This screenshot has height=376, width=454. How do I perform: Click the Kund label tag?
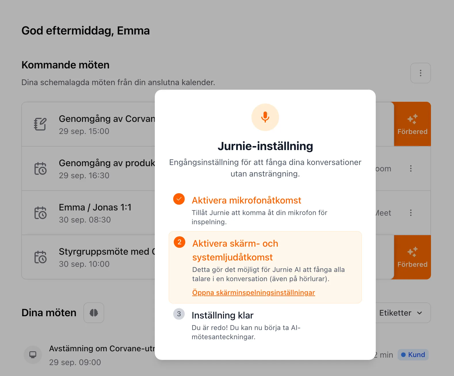(413, 355)
